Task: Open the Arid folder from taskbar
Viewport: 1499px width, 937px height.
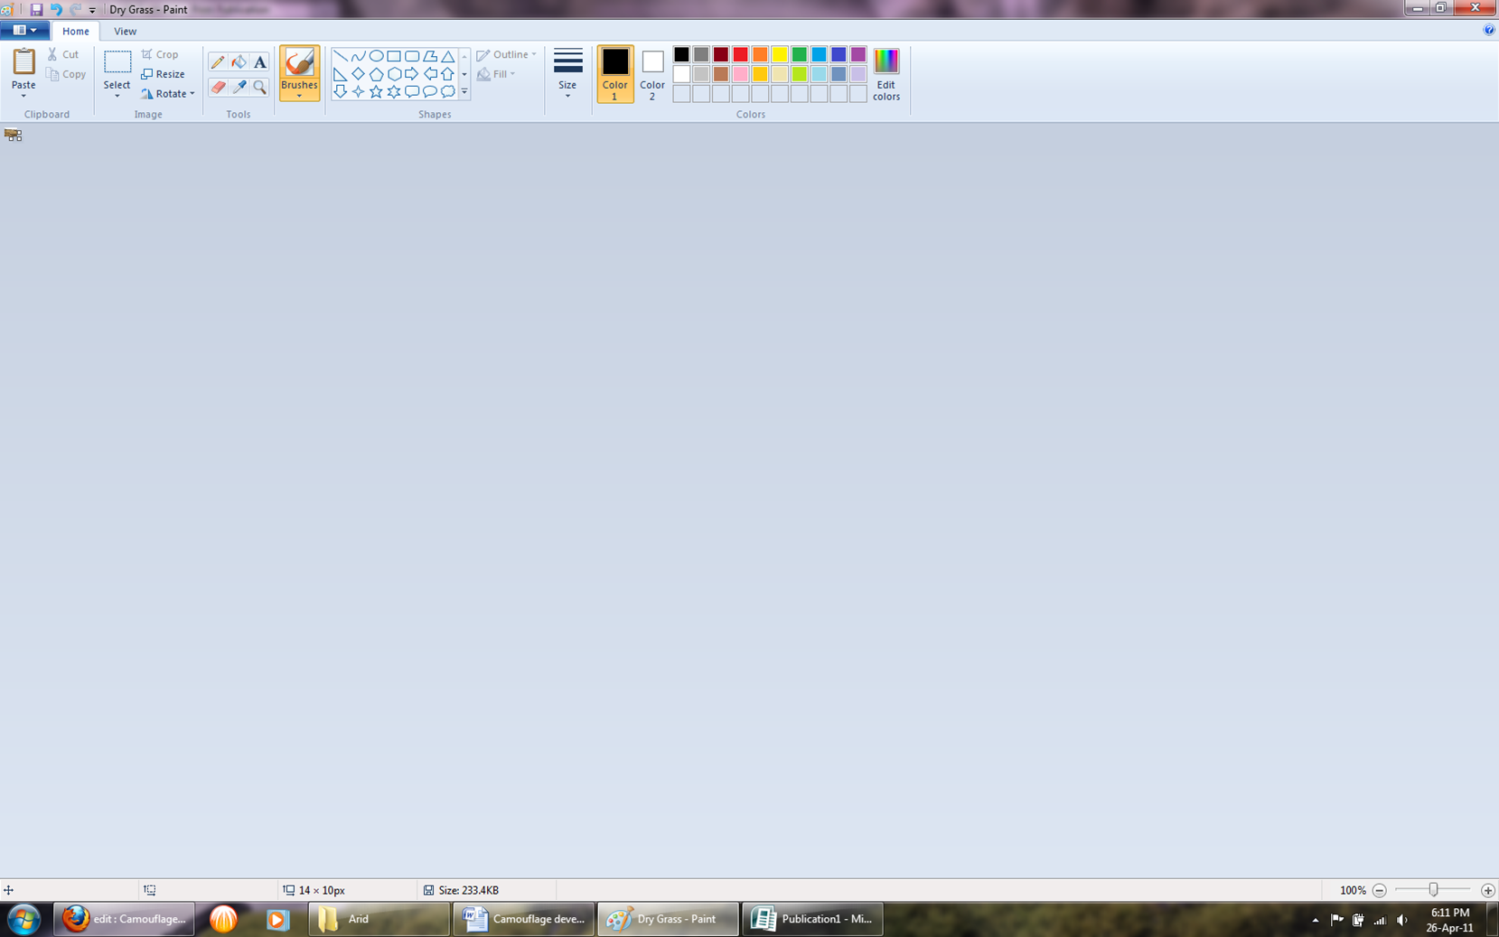Action: [x=379, y=919]
